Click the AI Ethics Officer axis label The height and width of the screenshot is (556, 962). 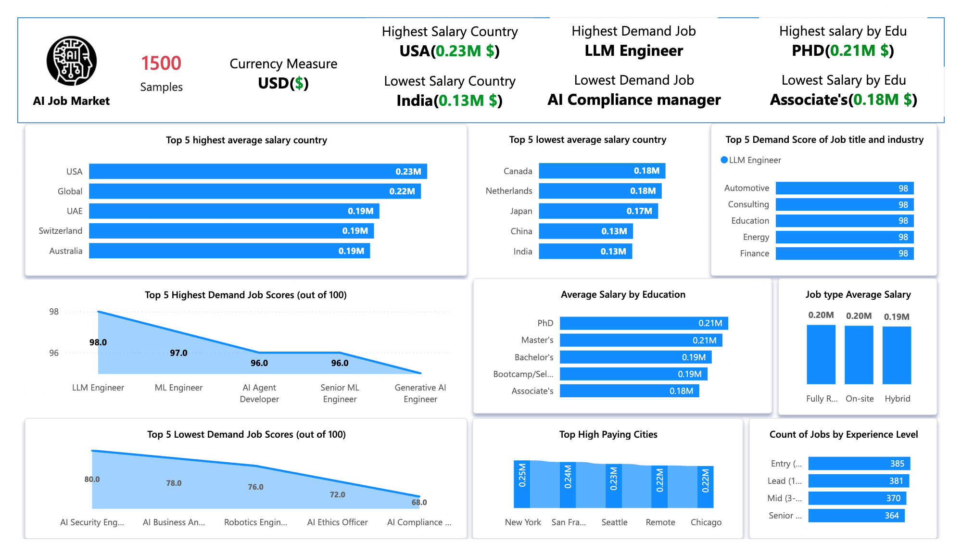click(x=337, y=522)
